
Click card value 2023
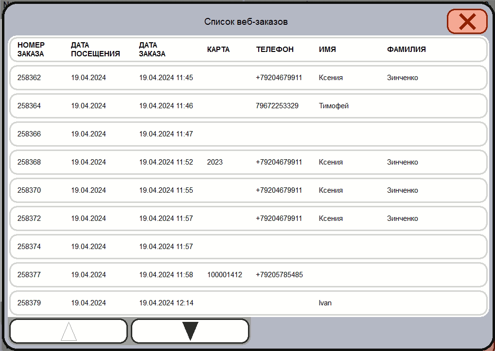[215, 162]
